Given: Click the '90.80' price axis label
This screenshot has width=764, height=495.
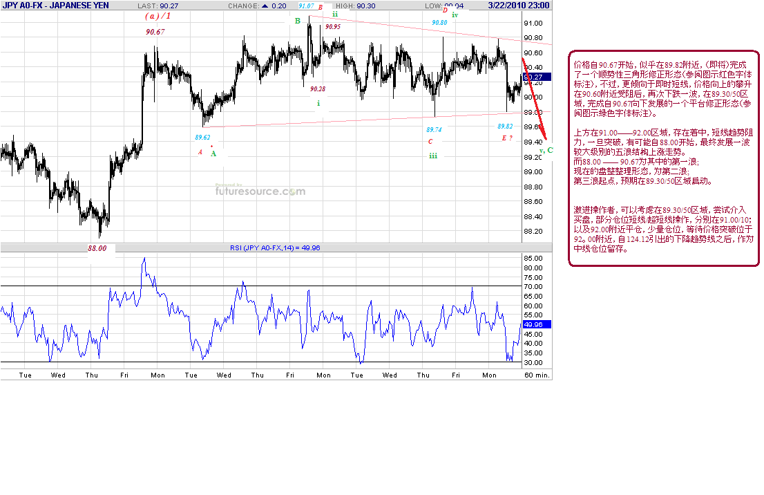Looking at the screenshot, I should (x=533, y=38).
